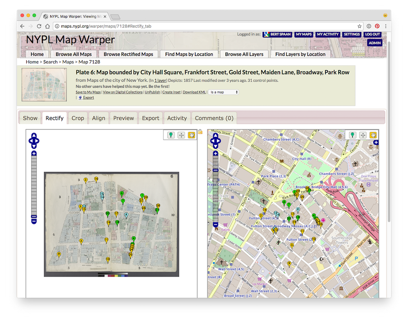The height and width of the screenshot is (322, 408).
Task: Click the Export link under map title
Action: (88, 97)
